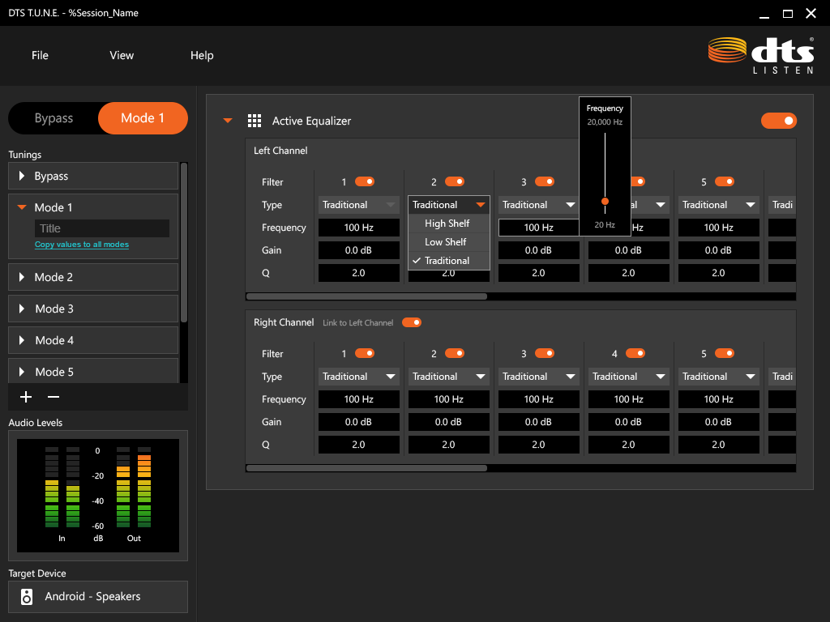This screenshot has width=830, height=622.
Task: Click the Tunings list vertical scrollbar
Action: pos(184,242)
